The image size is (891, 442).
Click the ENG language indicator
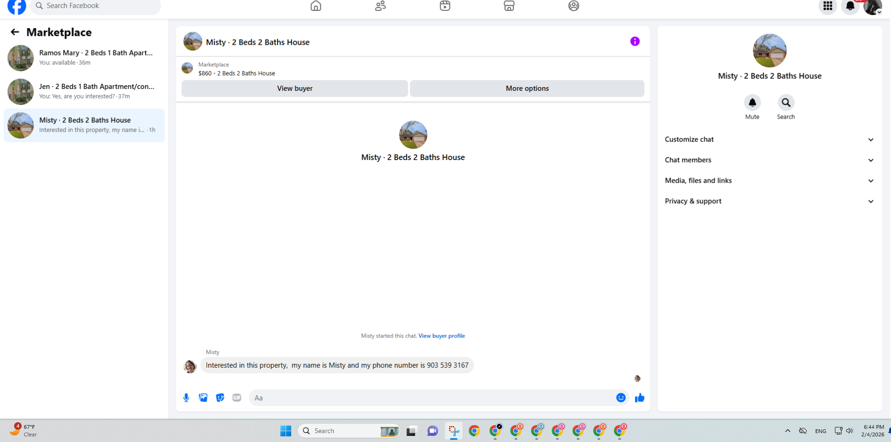(x=820, y=431)
